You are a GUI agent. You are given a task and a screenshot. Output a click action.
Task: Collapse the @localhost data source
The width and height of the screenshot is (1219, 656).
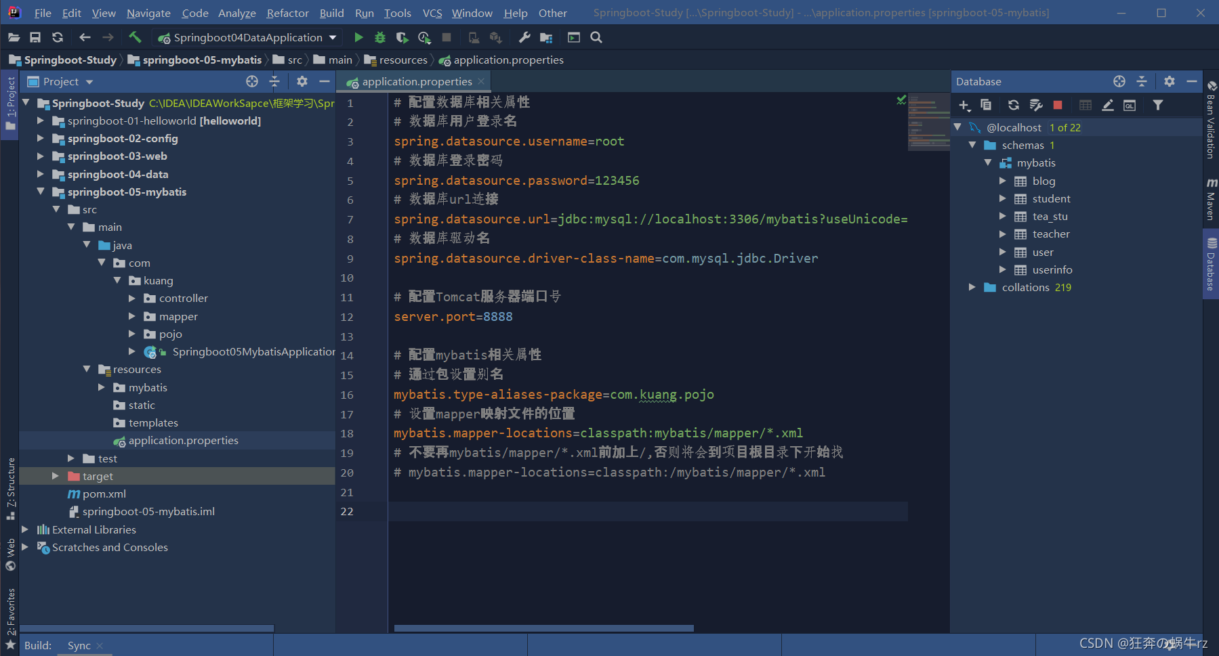coord(957,127)
